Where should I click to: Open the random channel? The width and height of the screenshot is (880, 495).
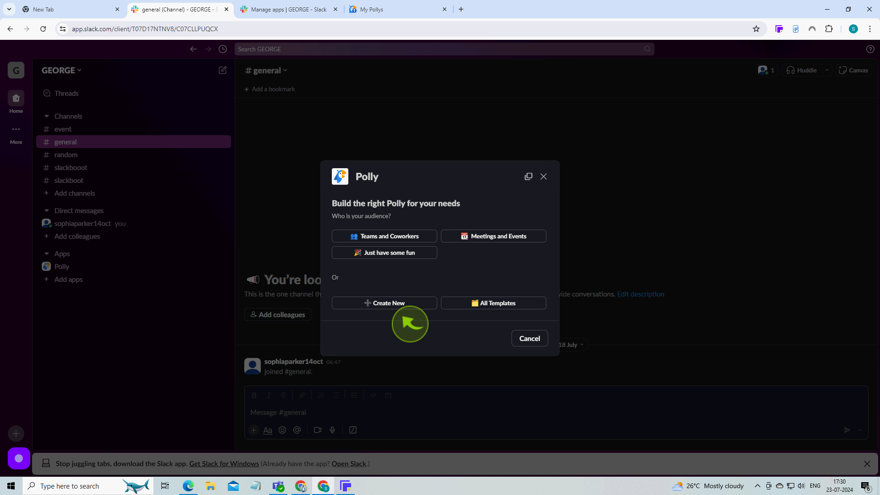(133, 154)
